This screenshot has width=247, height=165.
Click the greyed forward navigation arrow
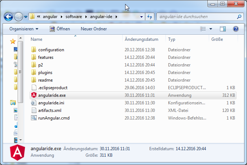pos(18,17)
